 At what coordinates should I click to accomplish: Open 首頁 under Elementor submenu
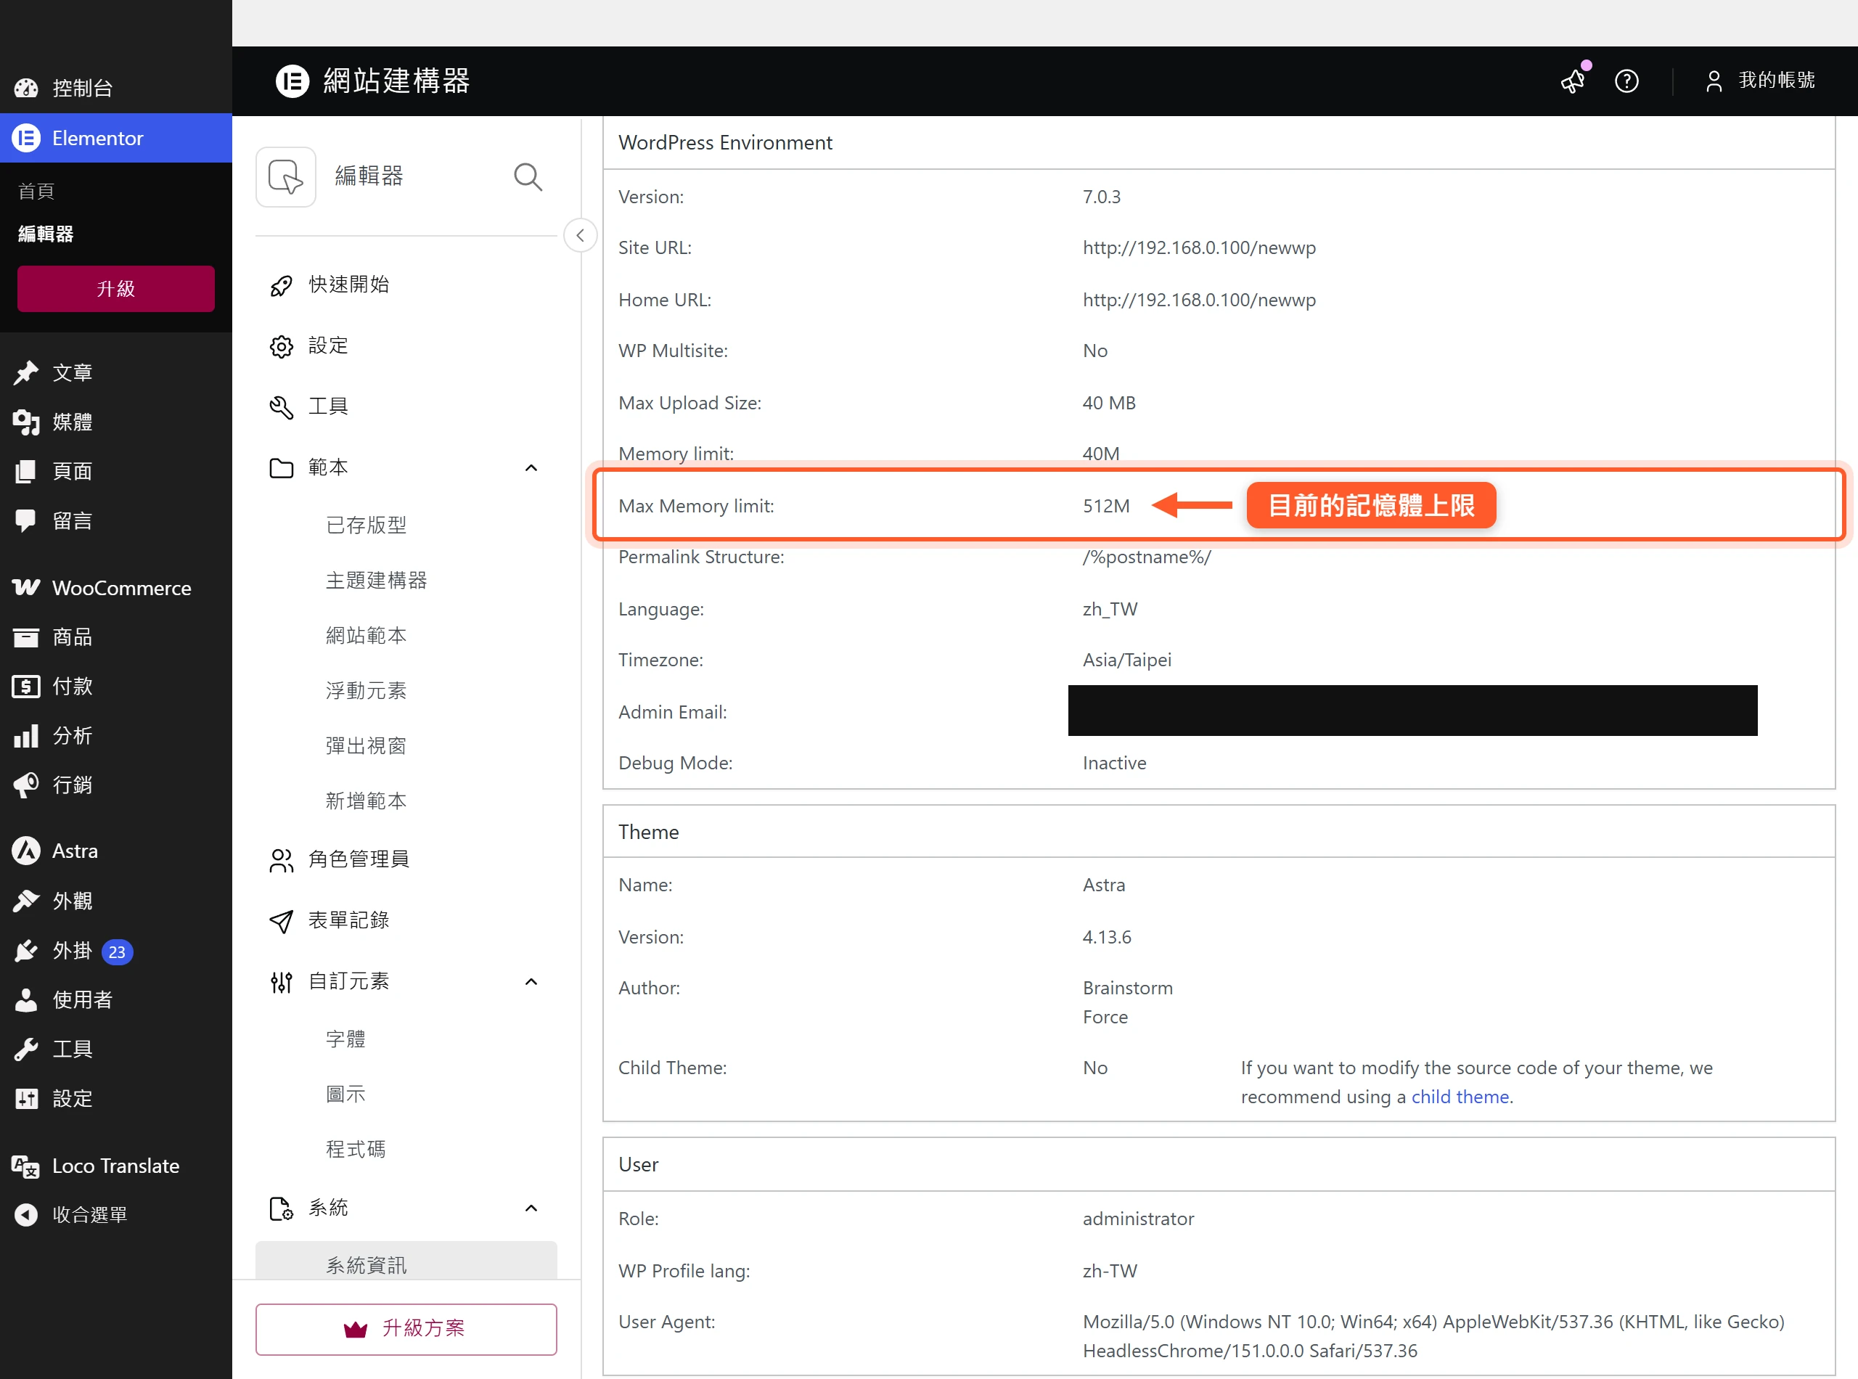click(37, 191)
